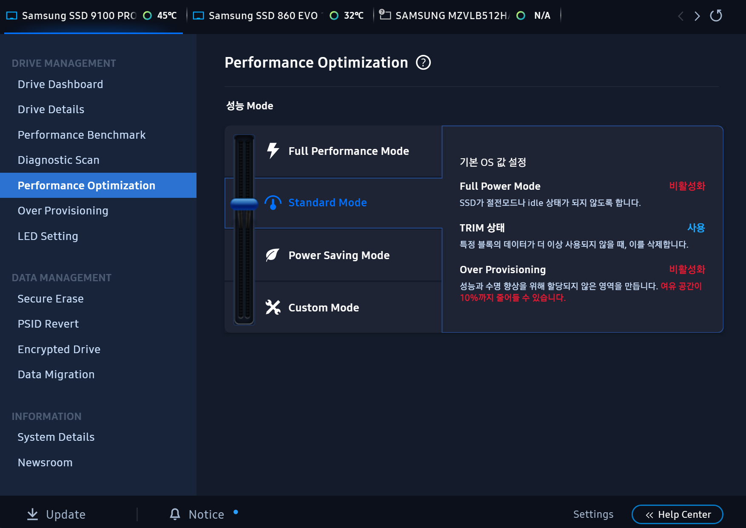Click the 9100 PRO health status circle

[x=147, y=16]
